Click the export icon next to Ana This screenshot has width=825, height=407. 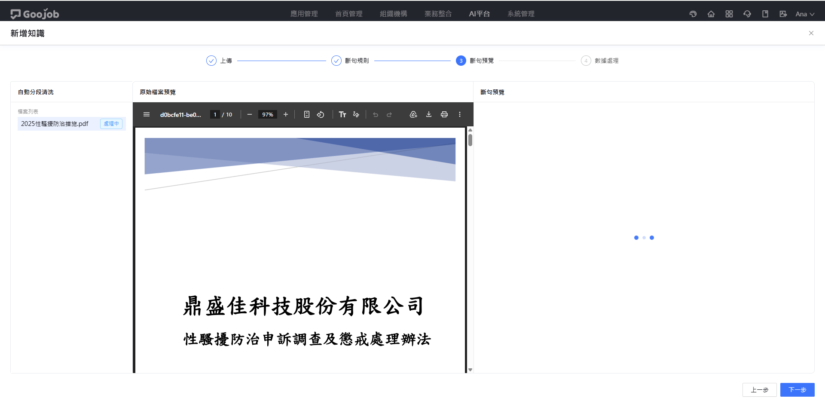(x=783, y=14)
